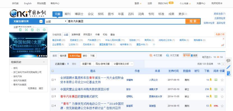
Task: Sort results by 相关度
Action: pos(63,56)
